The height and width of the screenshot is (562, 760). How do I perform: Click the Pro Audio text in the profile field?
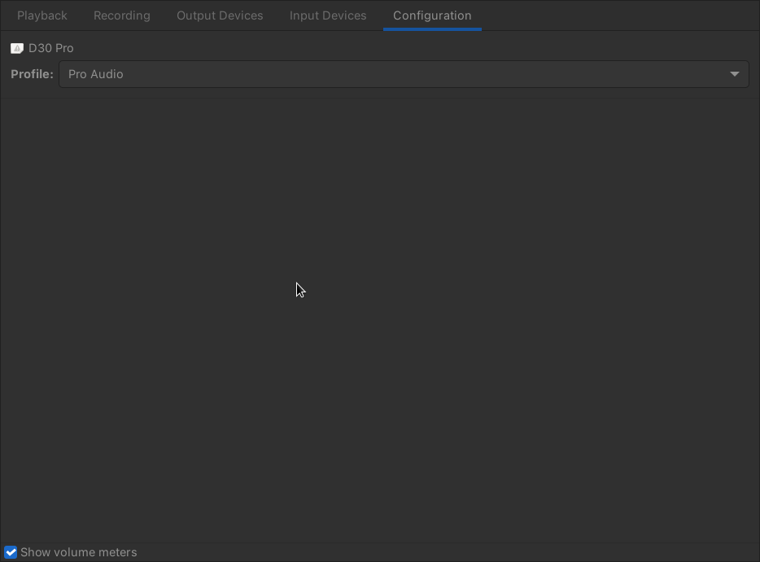pos(95,73)
